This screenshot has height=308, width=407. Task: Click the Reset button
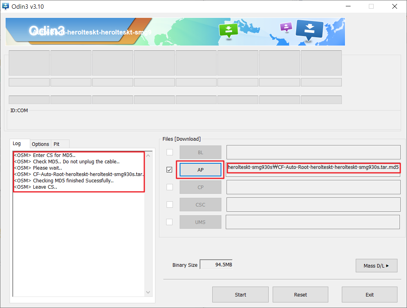click(x=300, y=295)
